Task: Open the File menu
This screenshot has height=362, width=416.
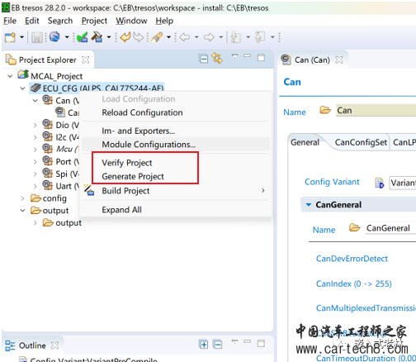Action: pyautogui.click(x=10, y=21)
